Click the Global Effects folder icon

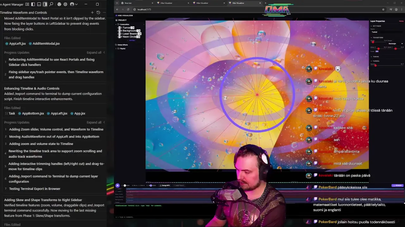pos(116,45)
